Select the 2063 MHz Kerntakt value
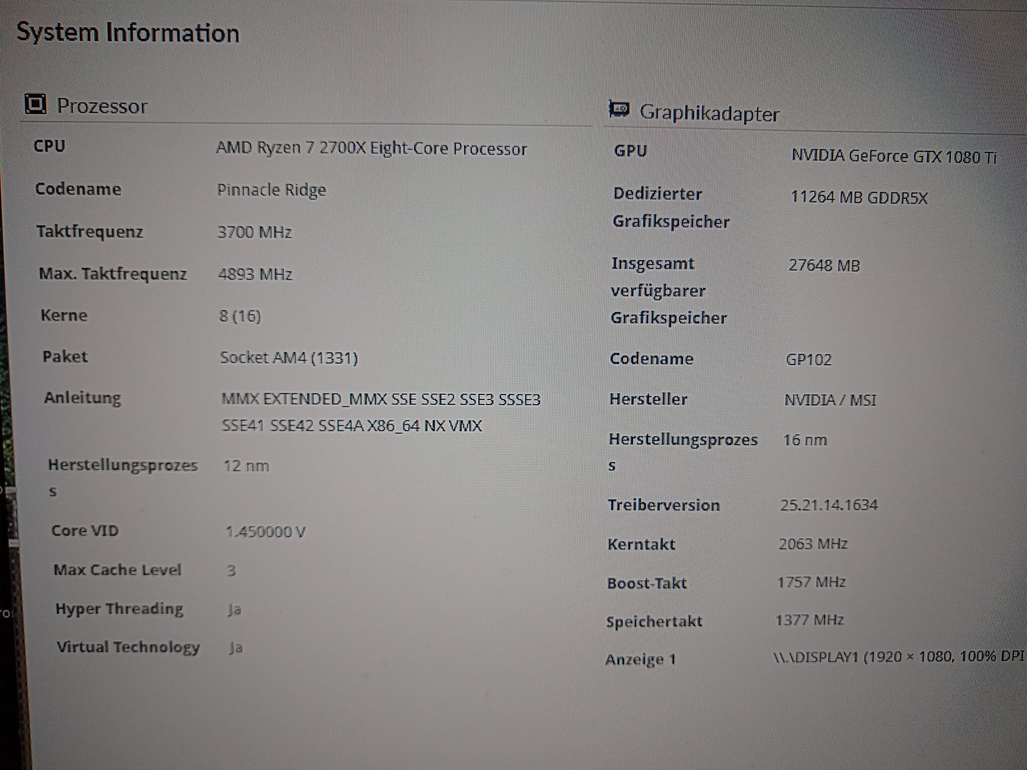This screenshot has height=770, width=1027. pos(813,544)
